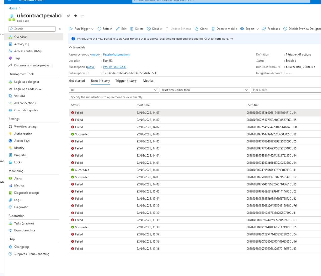The image size is (321, 276).
Task: Click the run identifier input box
Action: 195,97
